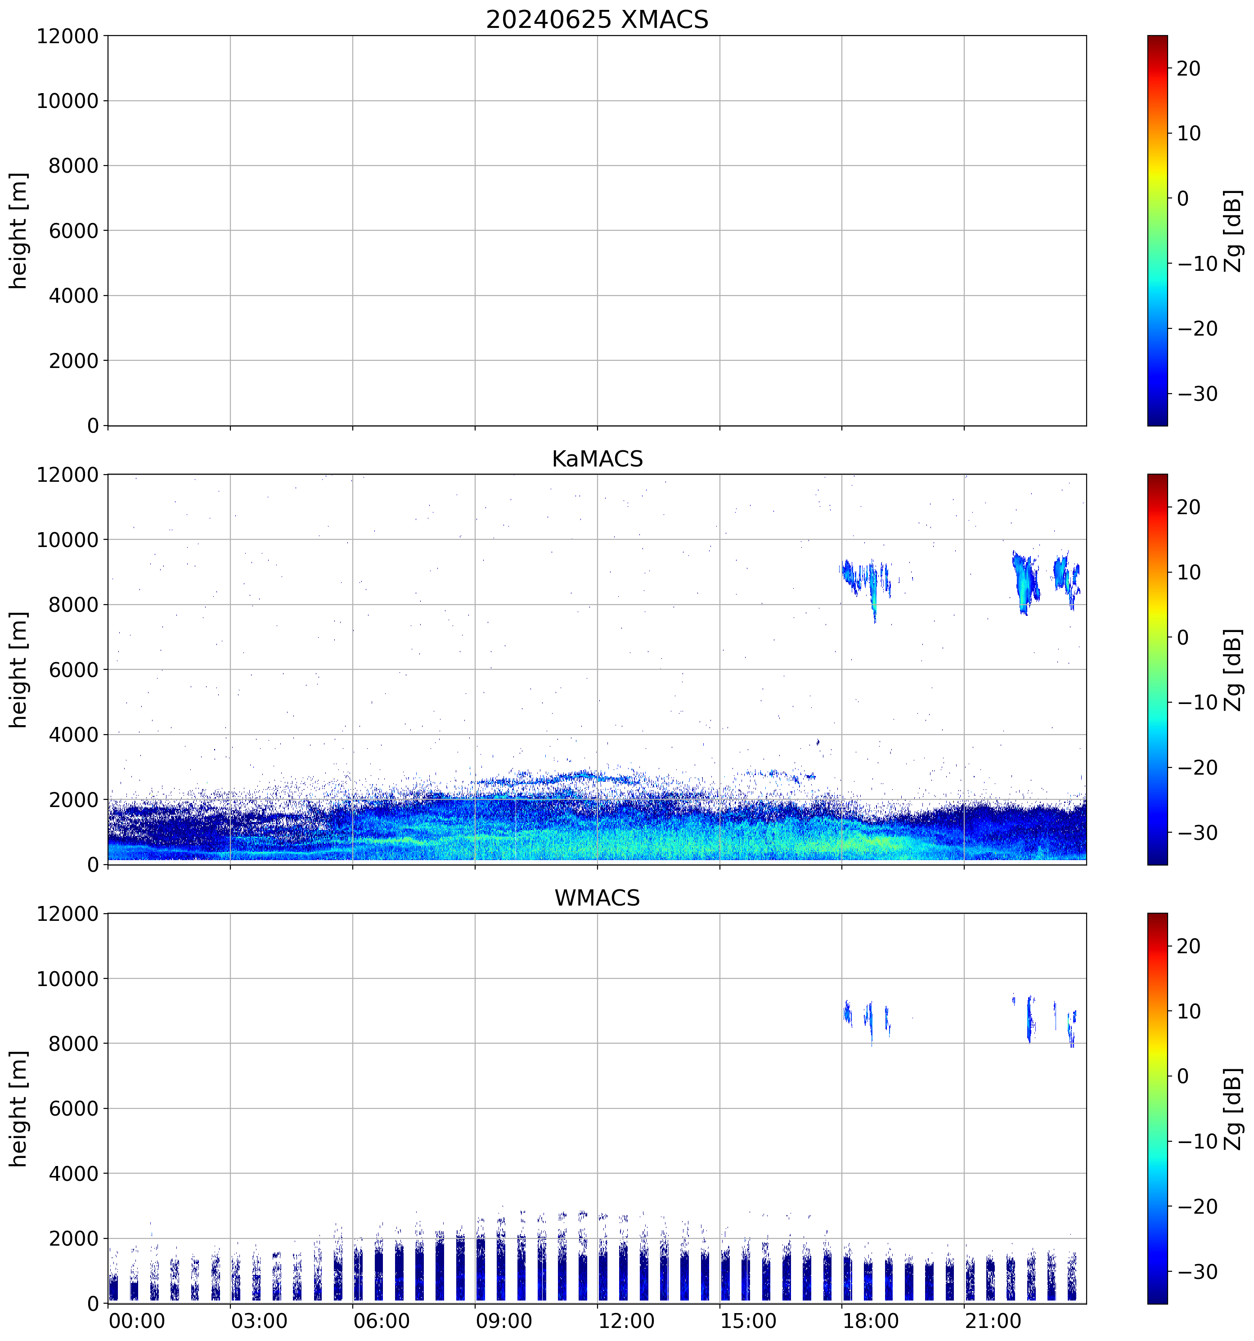
Task: Click the top panel colorbar
Action: [1157, 230]
